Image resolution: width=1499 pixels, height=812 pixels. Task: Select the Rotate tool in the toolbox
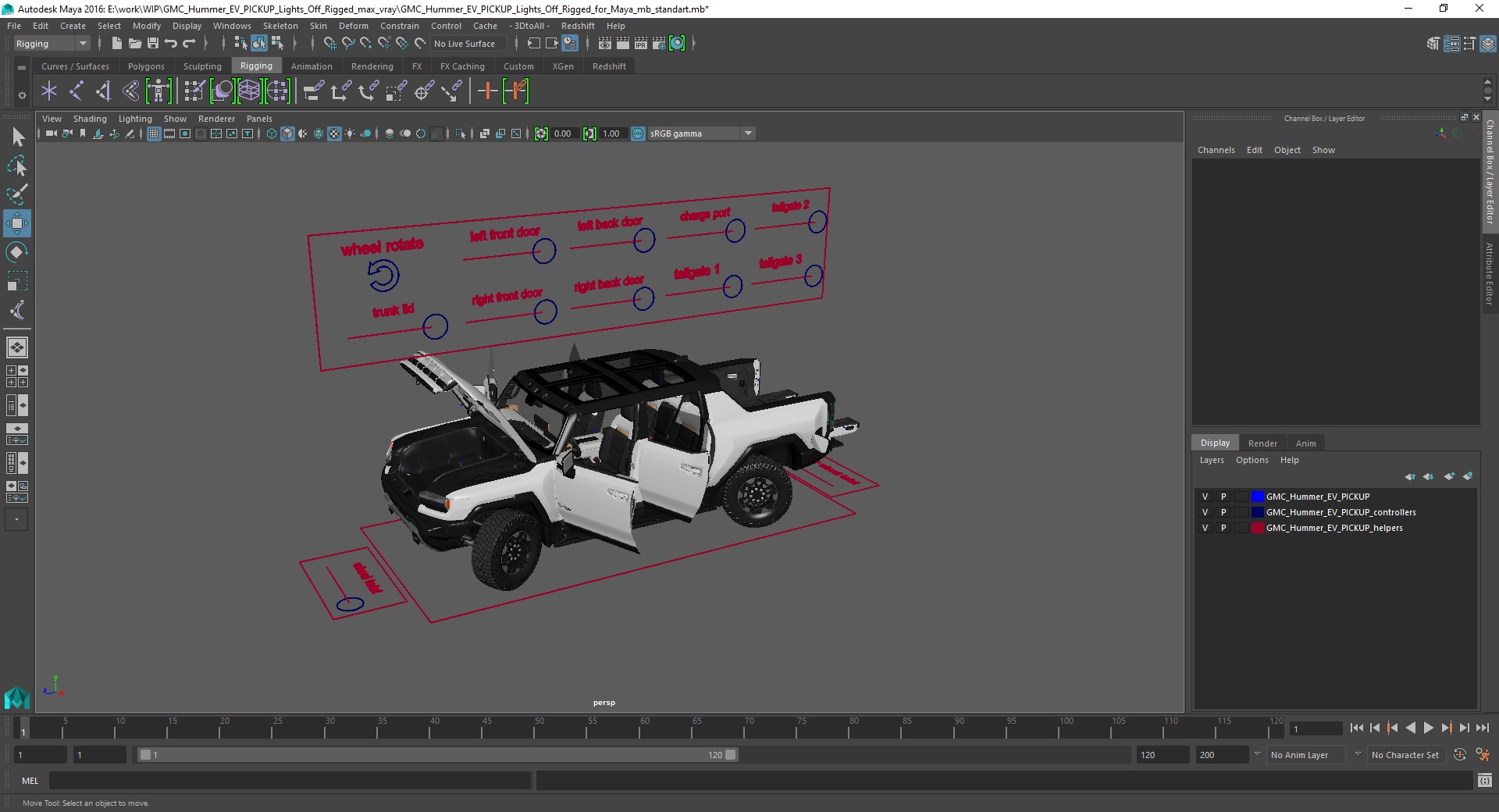[17, 252]
